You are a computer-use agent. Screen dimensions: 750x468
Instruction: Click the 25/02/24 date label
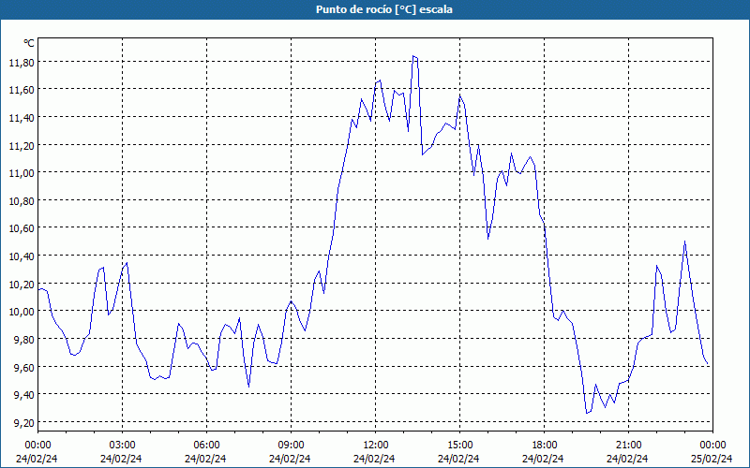pyautogui.click(x=712, y=459)
